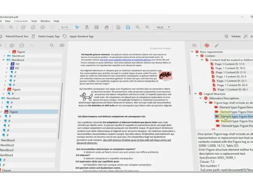Click the tag tree vertical scrollbar
The width and height of the screenshot is (253, 190).
[x=60, y=111]
